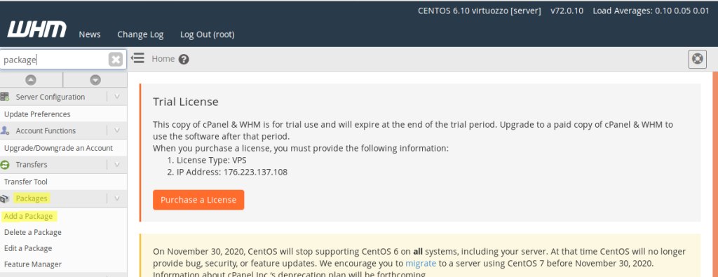The image size is (718, 277).
Task: Follow the migrate link
Action: click(421, 263)
